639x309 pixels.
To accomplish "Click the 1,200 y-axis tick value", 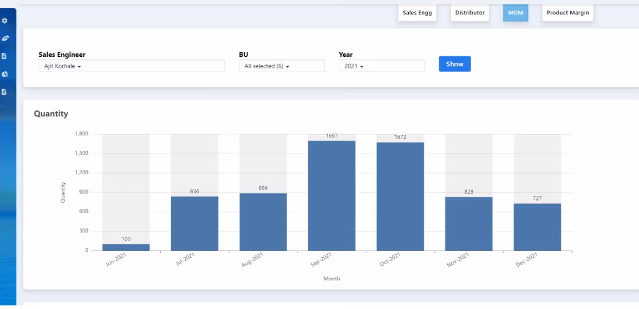I will [x=81, y=173].
